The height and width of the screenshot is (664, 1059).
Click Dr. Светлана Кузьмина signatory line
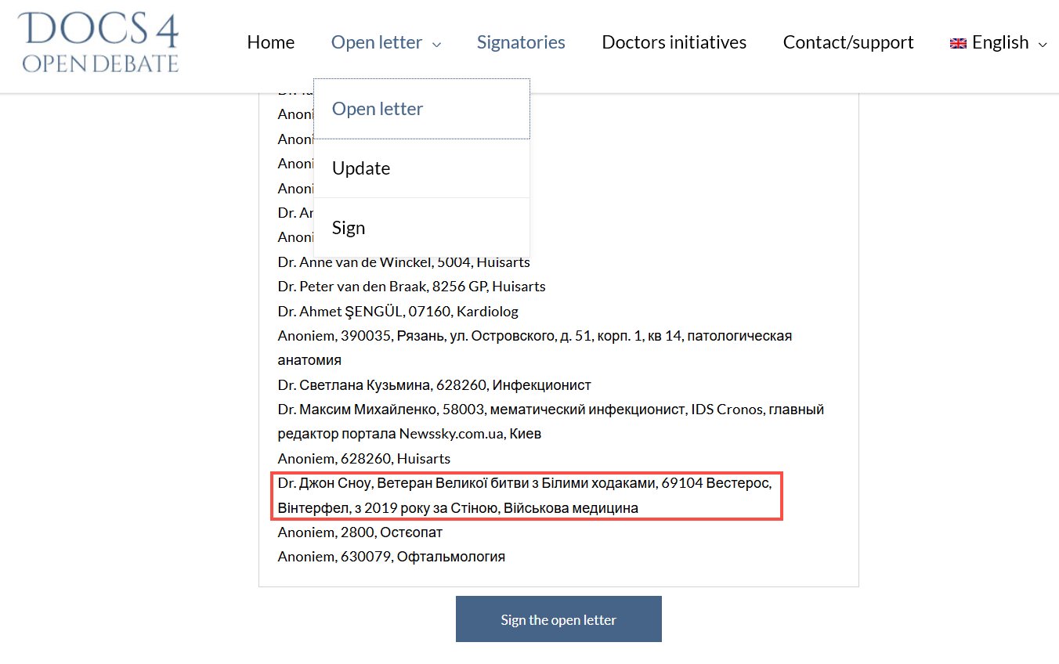(x=434, y=385)
